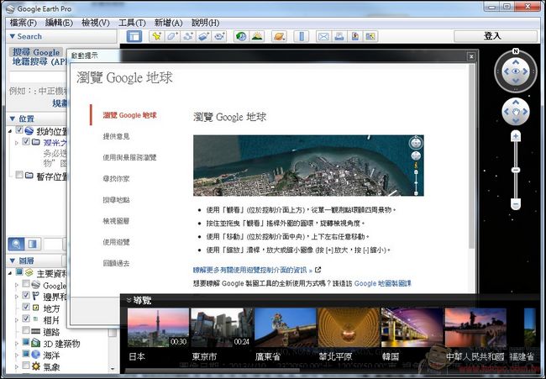The width and height of the screenshot is (546, 379).
Task: Open the 東京市 tour thumbnail
Action: click(x=222, y=328)
